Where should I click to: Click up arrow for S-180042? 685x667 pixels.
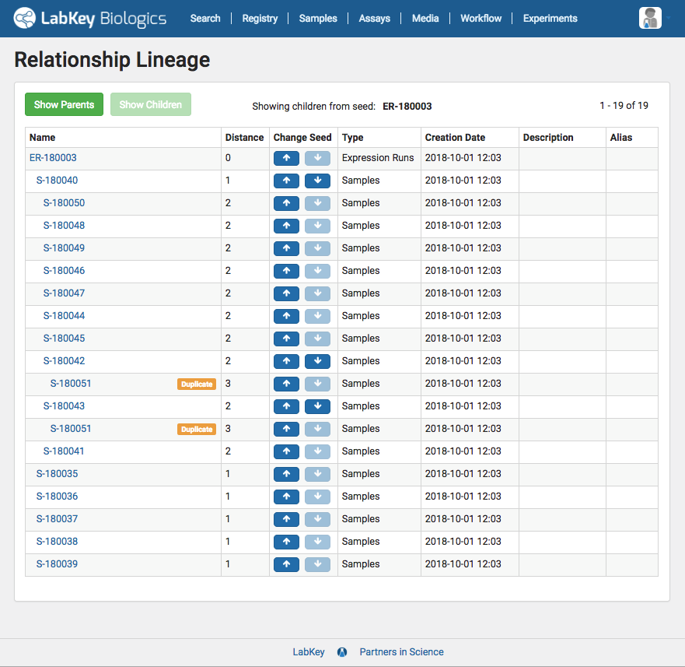coord(286,361)
